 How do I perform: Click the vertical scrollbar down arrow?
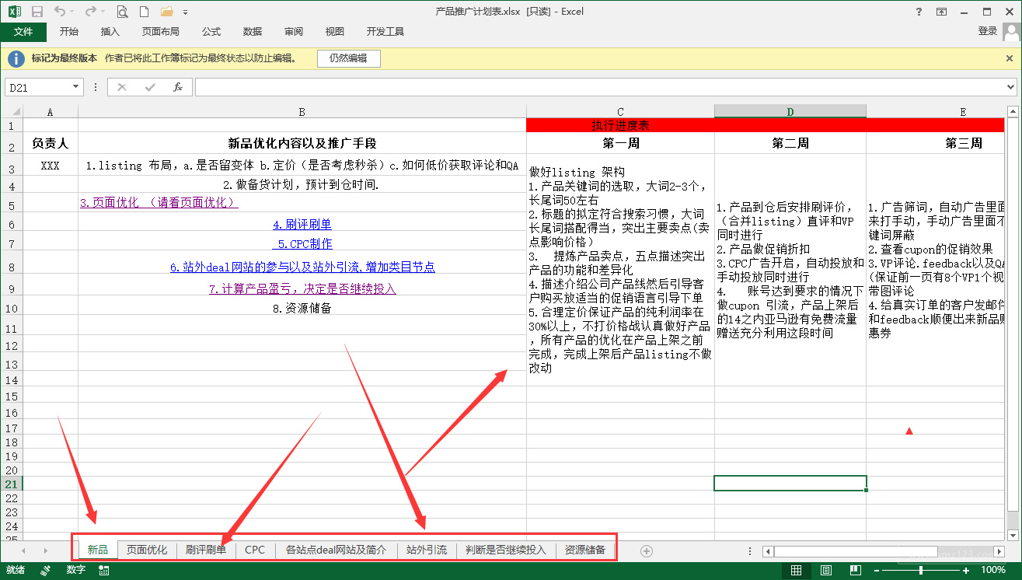point(1011,535)
